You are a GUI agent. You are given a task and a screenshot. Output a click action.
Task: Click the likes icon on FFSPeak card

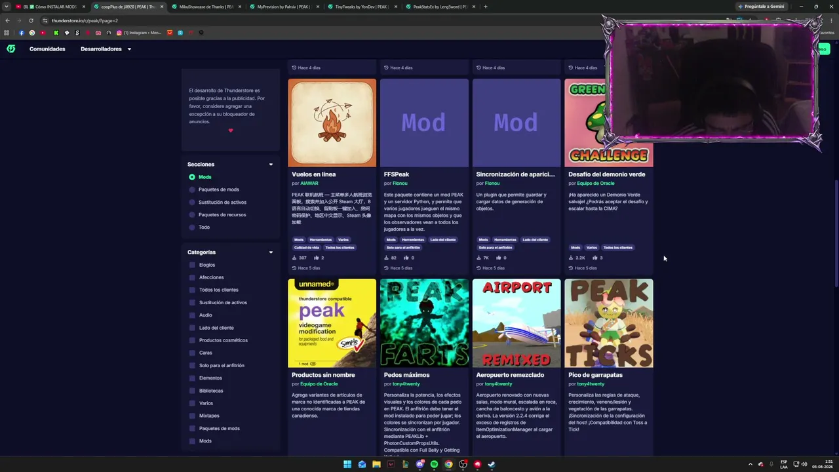coord(406,258)
